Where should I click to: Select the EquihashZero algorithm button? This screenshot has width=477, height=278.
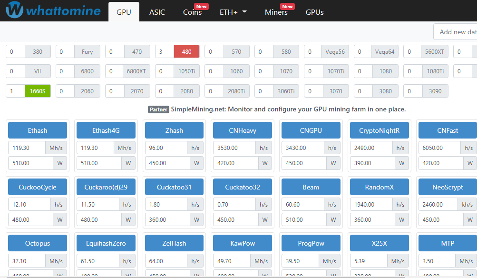[x=106, y=243]
